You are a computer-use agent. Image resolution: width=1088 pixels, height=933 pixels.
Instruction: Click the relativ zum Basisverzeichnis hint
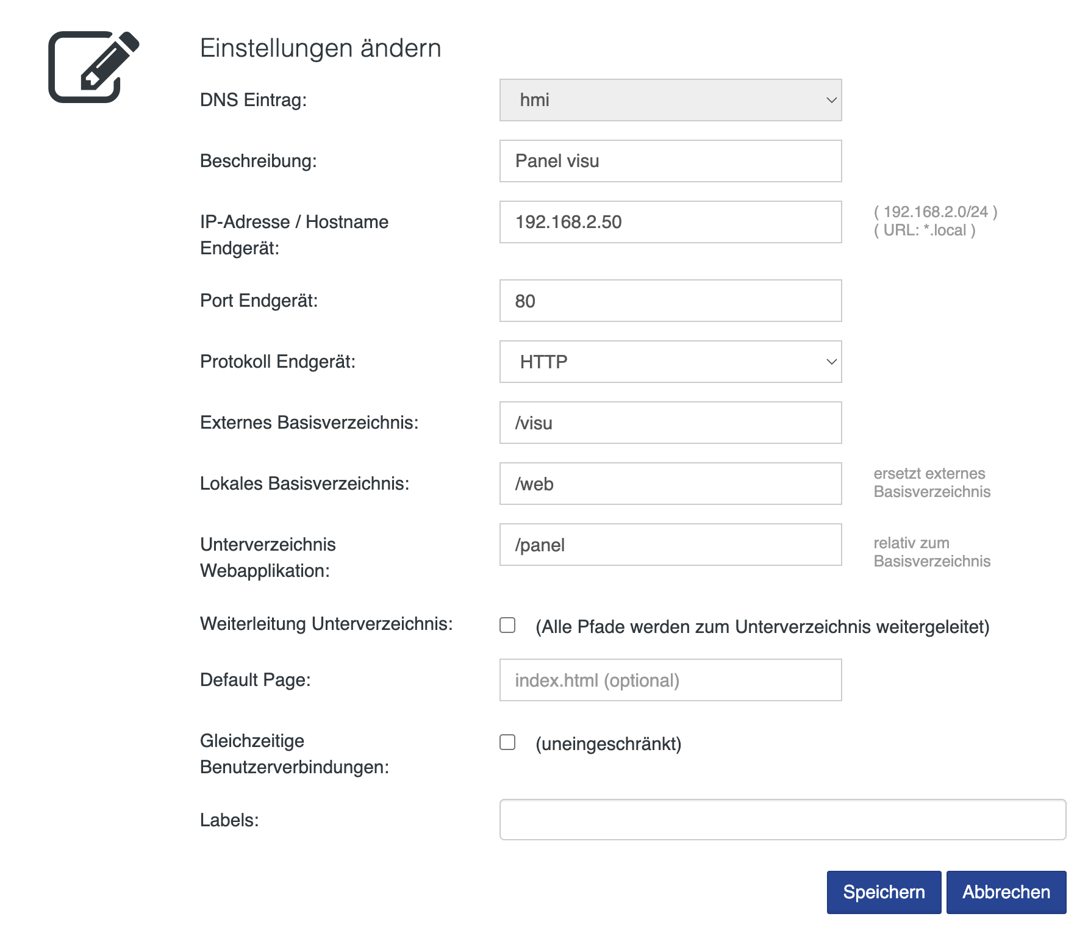(x=932, y=552)
